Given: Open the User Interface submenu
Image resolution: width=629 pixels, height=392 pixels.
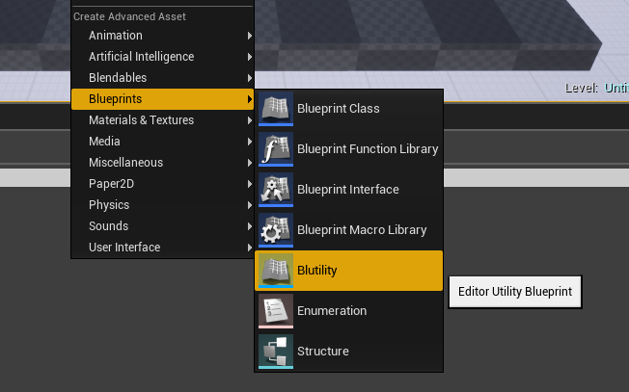Looking at the screenshot, I should (162, 248).
